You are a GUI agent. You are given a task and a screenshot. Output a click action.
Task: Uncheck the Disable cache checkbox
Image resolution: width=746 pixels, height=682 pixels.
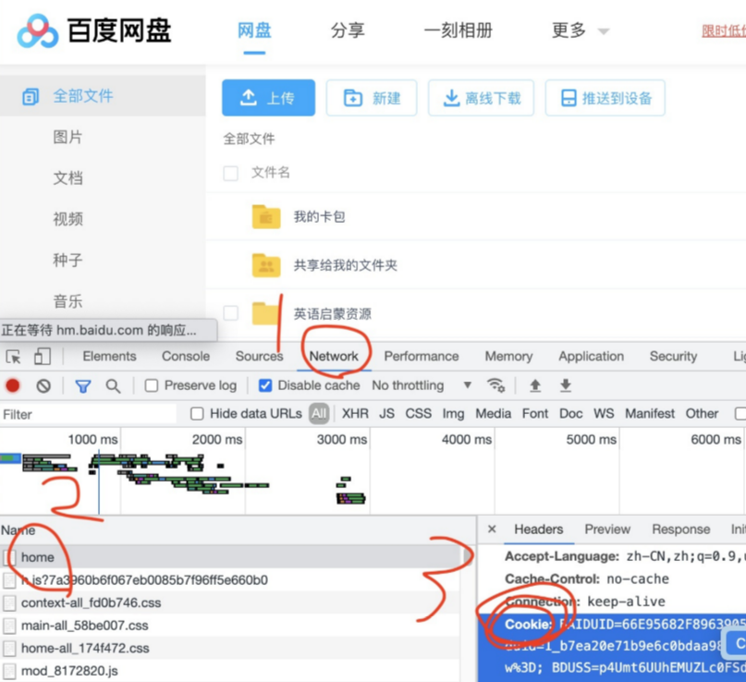click(x=265, y=385)
